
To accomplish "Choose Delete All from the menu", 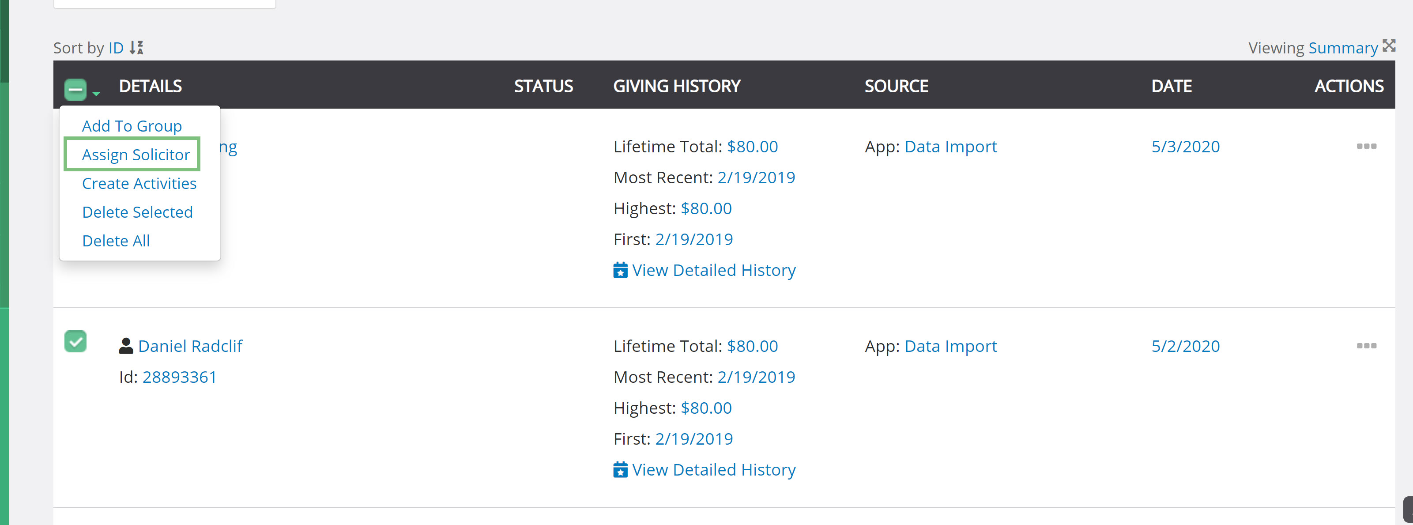I will click(116, 240).
